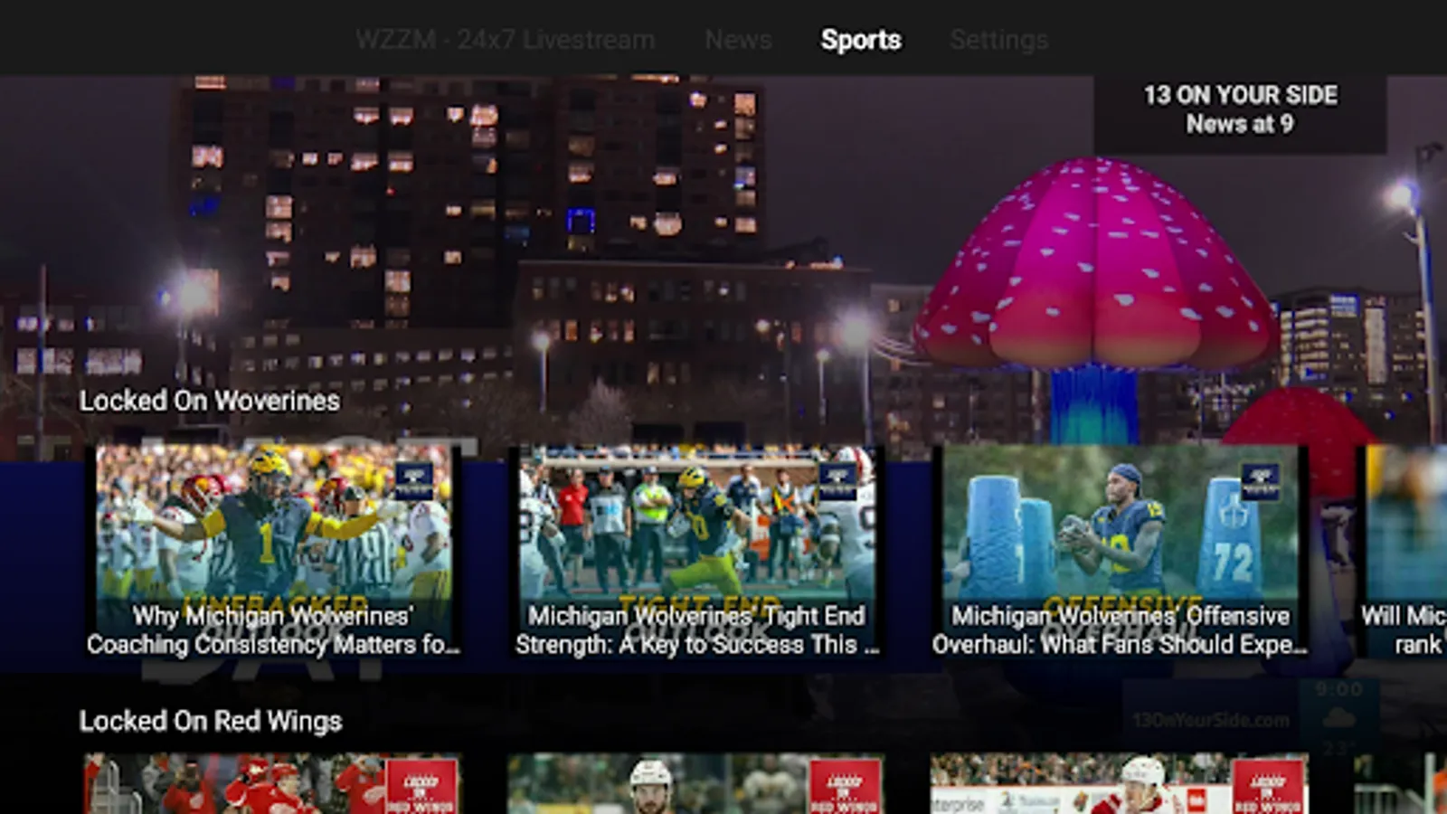Viewport: 1447px width, 814px height.
Task: Open the WZZM - 24x7 Livestream tab
Action: [506, 41]
